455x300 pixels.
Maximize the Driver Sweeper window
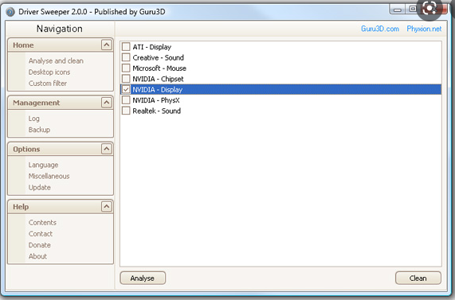(412, 10)
